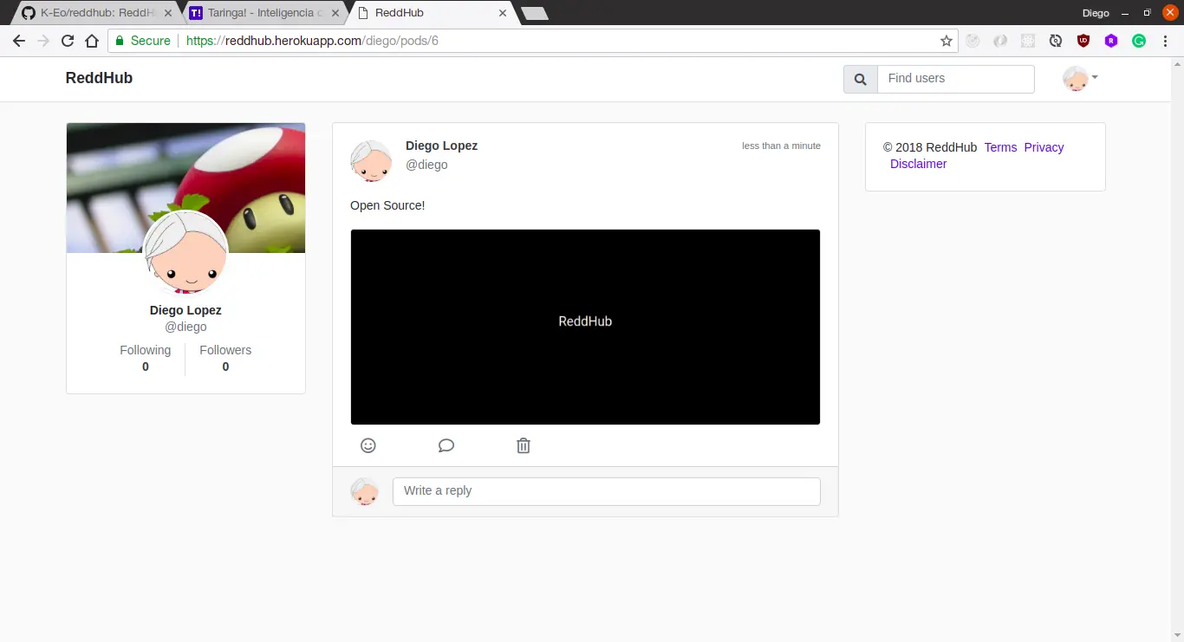Screen dimensions: 1184x642
Task: Delete the post using the trash icon
Action: [524, 445]
